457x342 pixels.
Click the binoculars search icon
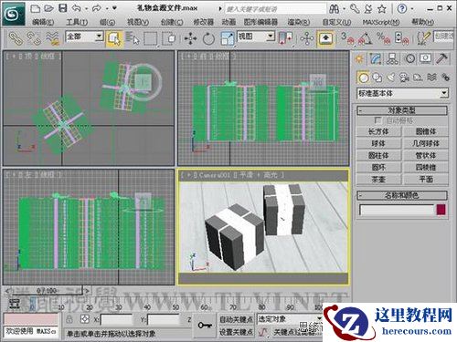[x=334, y=9]
